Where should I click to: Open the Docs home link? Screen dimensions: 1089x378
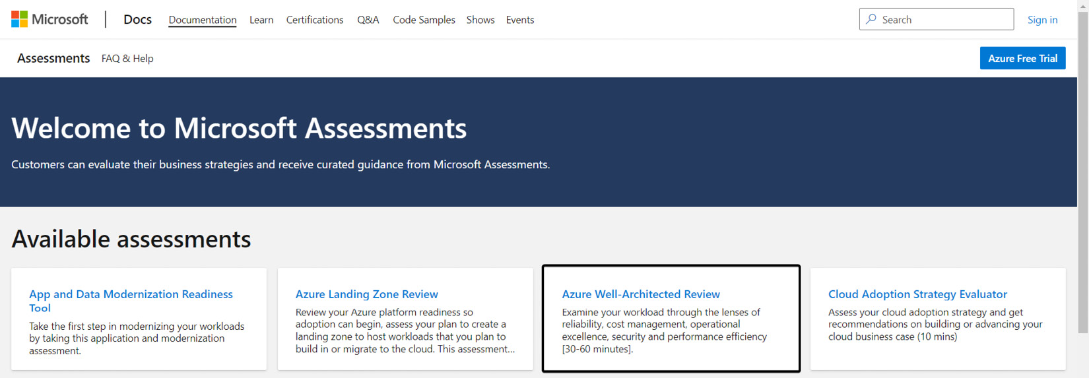click(137, 19)
